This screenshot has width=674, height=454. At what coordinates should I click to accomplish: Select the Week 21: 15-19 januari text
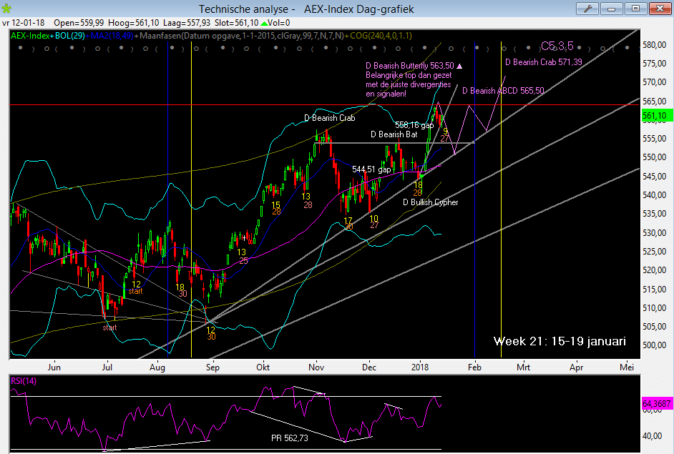[560, 341]
